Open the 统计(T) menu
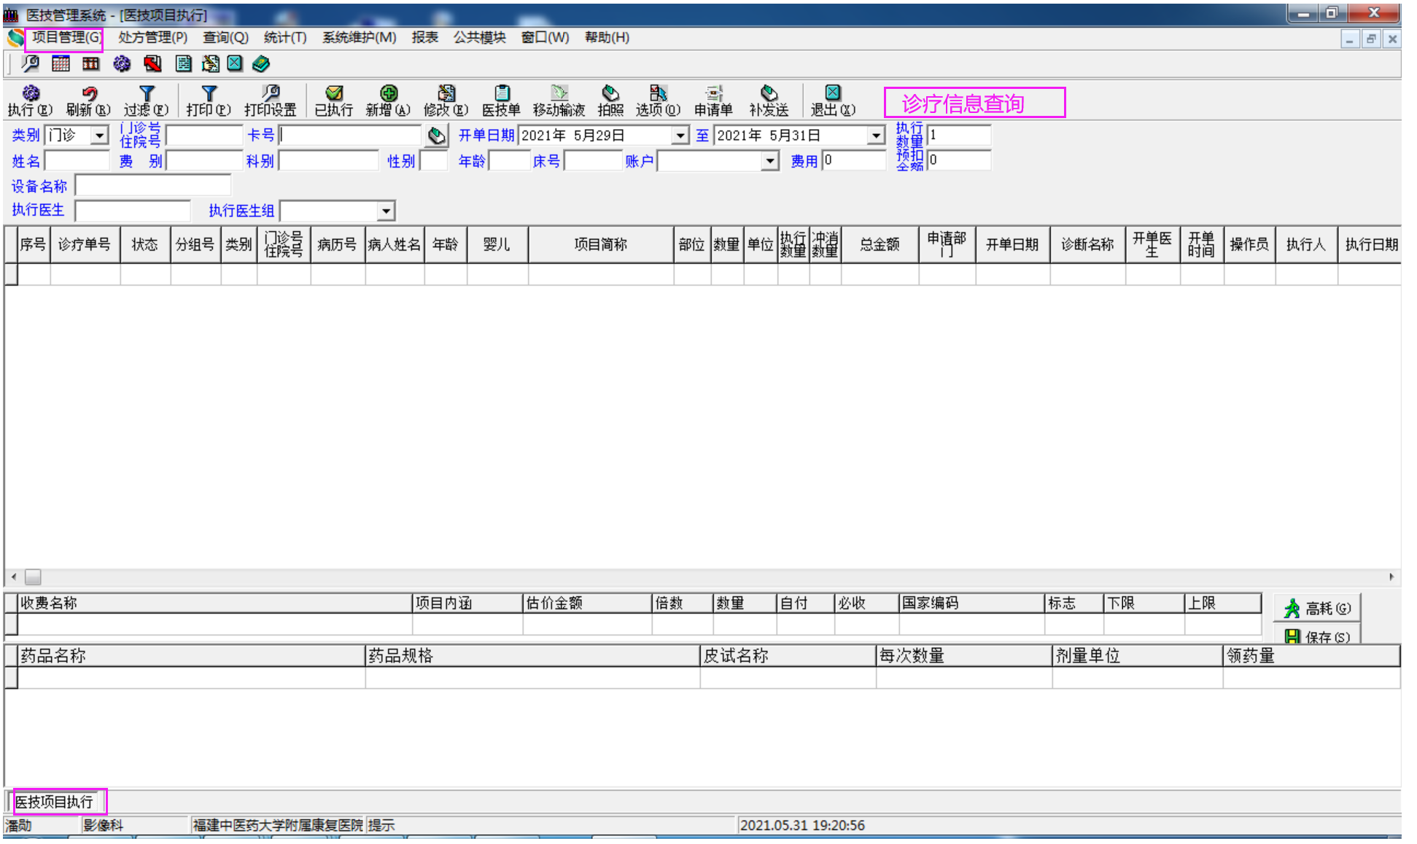The width and height of the screenshot is (1417, 844). tap(284, 37)
